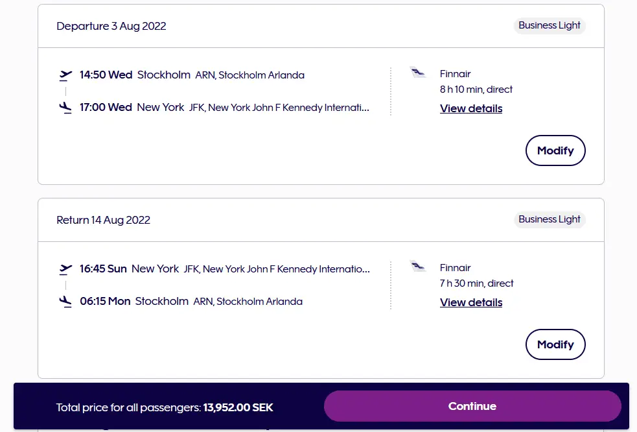
Task: Click Finnair logo on return flight
Action: point(418,266)
